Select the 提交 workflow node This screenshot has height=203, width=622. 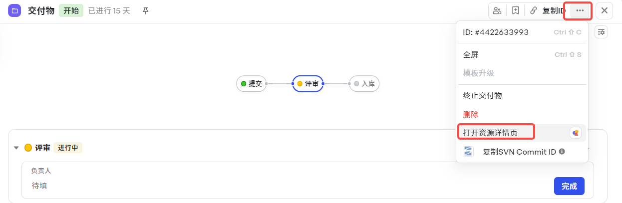click(x=252, y=84)
